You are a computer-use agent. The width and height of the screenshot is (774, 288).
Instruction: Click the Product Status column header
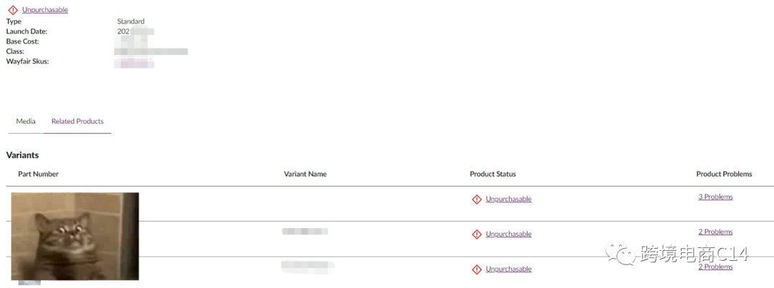493,174
